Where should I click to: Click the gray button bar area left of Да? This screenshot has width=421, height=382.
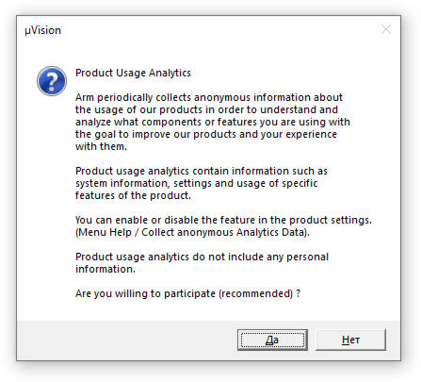tap(127, 340)
